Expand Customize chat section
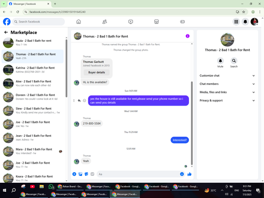This screenshot has height=198, width=264. point(227,76)
